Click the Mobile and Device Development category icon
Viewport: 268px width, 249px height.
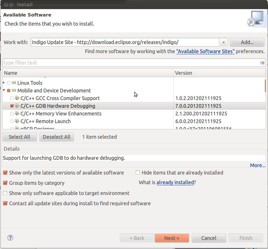(14, 90)
